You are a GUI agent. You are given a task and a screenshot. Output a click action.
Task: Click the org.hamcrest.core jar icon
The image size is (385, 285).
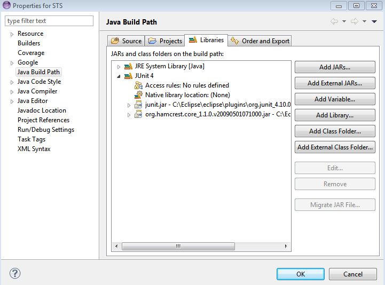click(x=138, y=114)
